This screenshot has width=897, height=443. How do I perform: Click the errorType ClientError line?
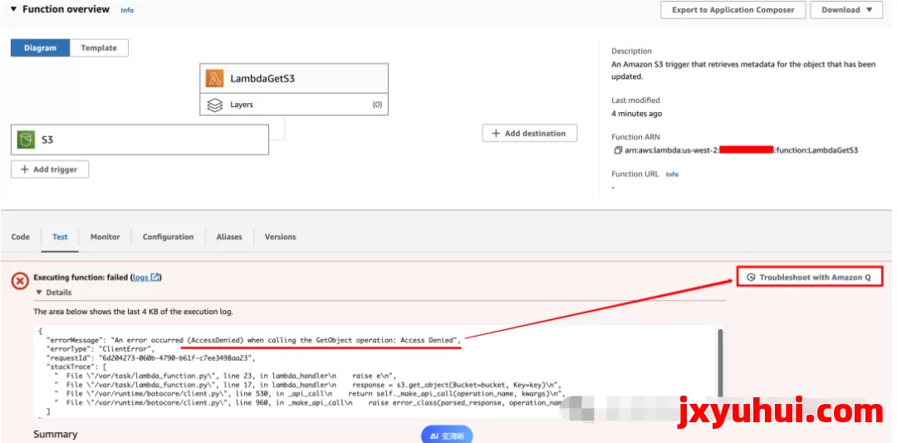point(100,348)
